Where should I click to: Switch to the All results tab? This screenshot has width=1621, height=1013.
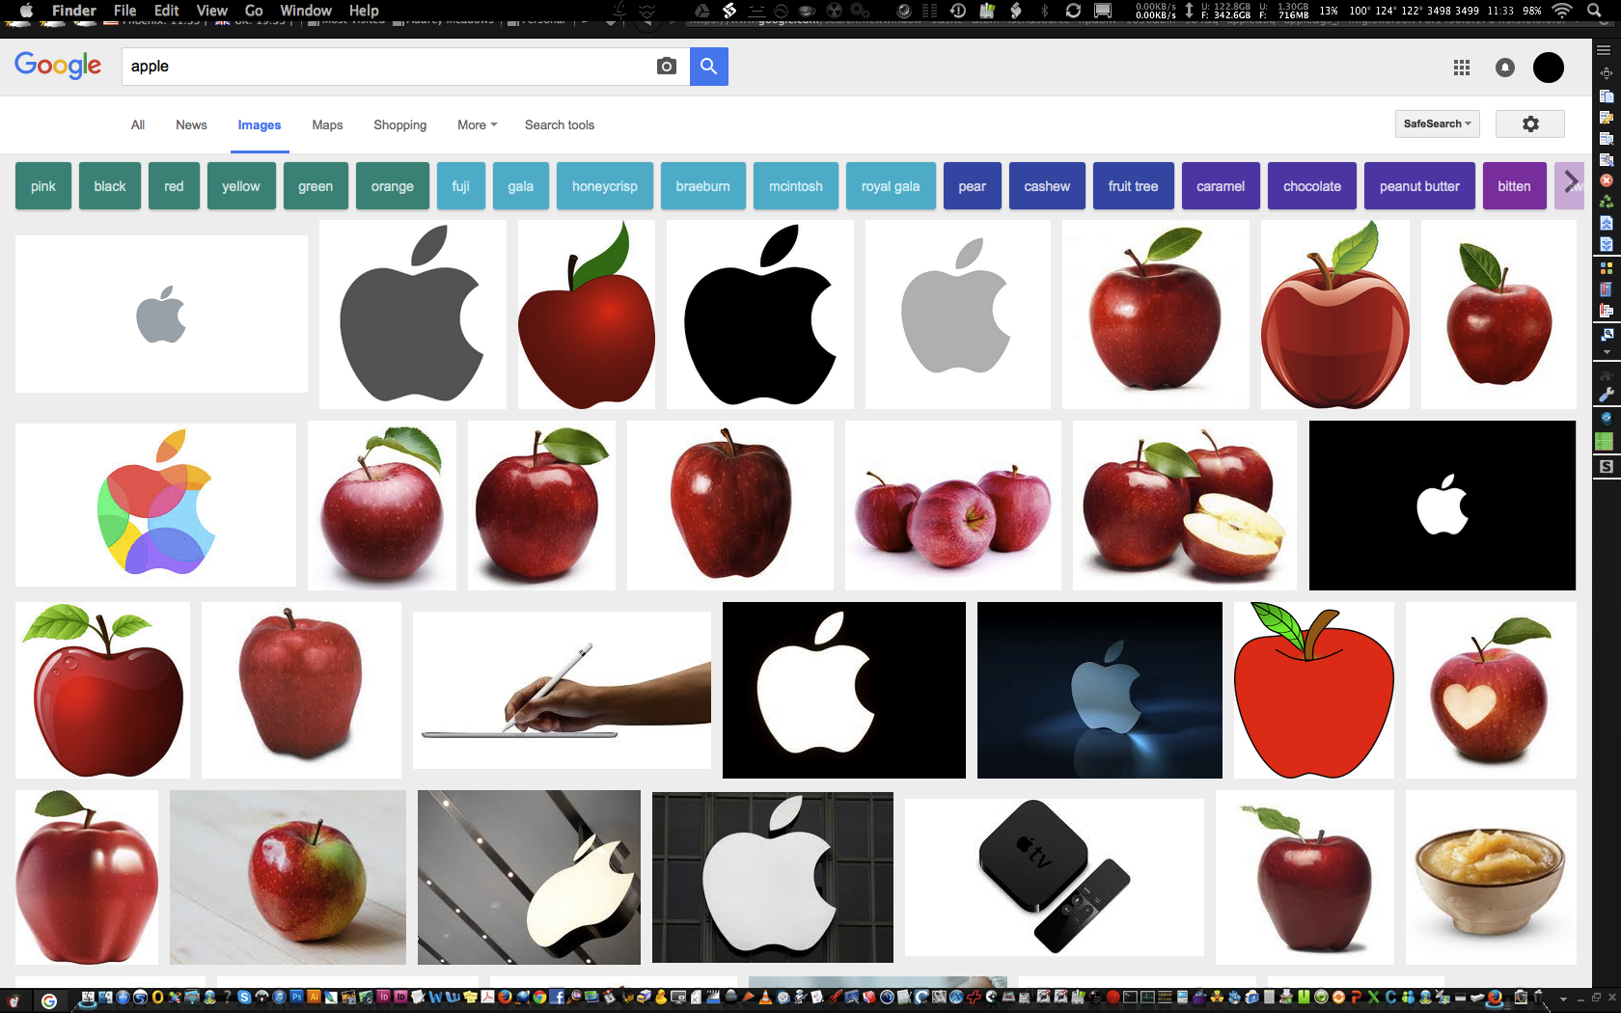pyautogui.click(x=138, y=125)
